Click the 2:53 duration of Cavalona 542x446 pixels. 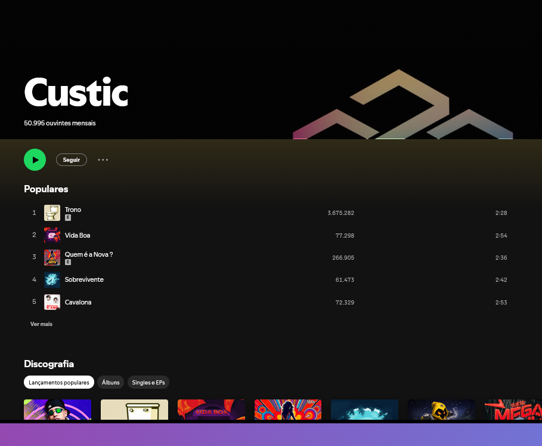click(501, 302)
